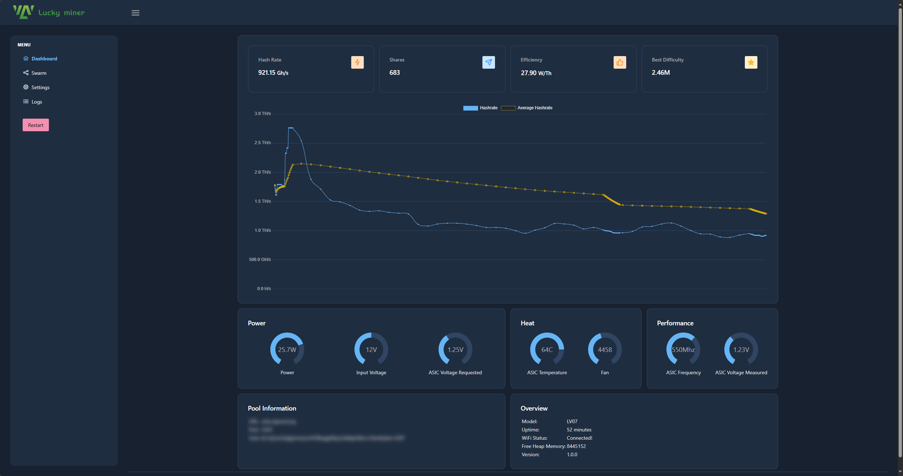This screenshot has height=476, width=903.
Task: Click the 921.15 Gh/s hash rate value
Action: coord(273,73)
